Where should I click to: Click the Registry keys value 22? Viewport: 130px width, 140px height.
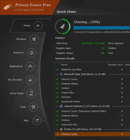point(103,48)
